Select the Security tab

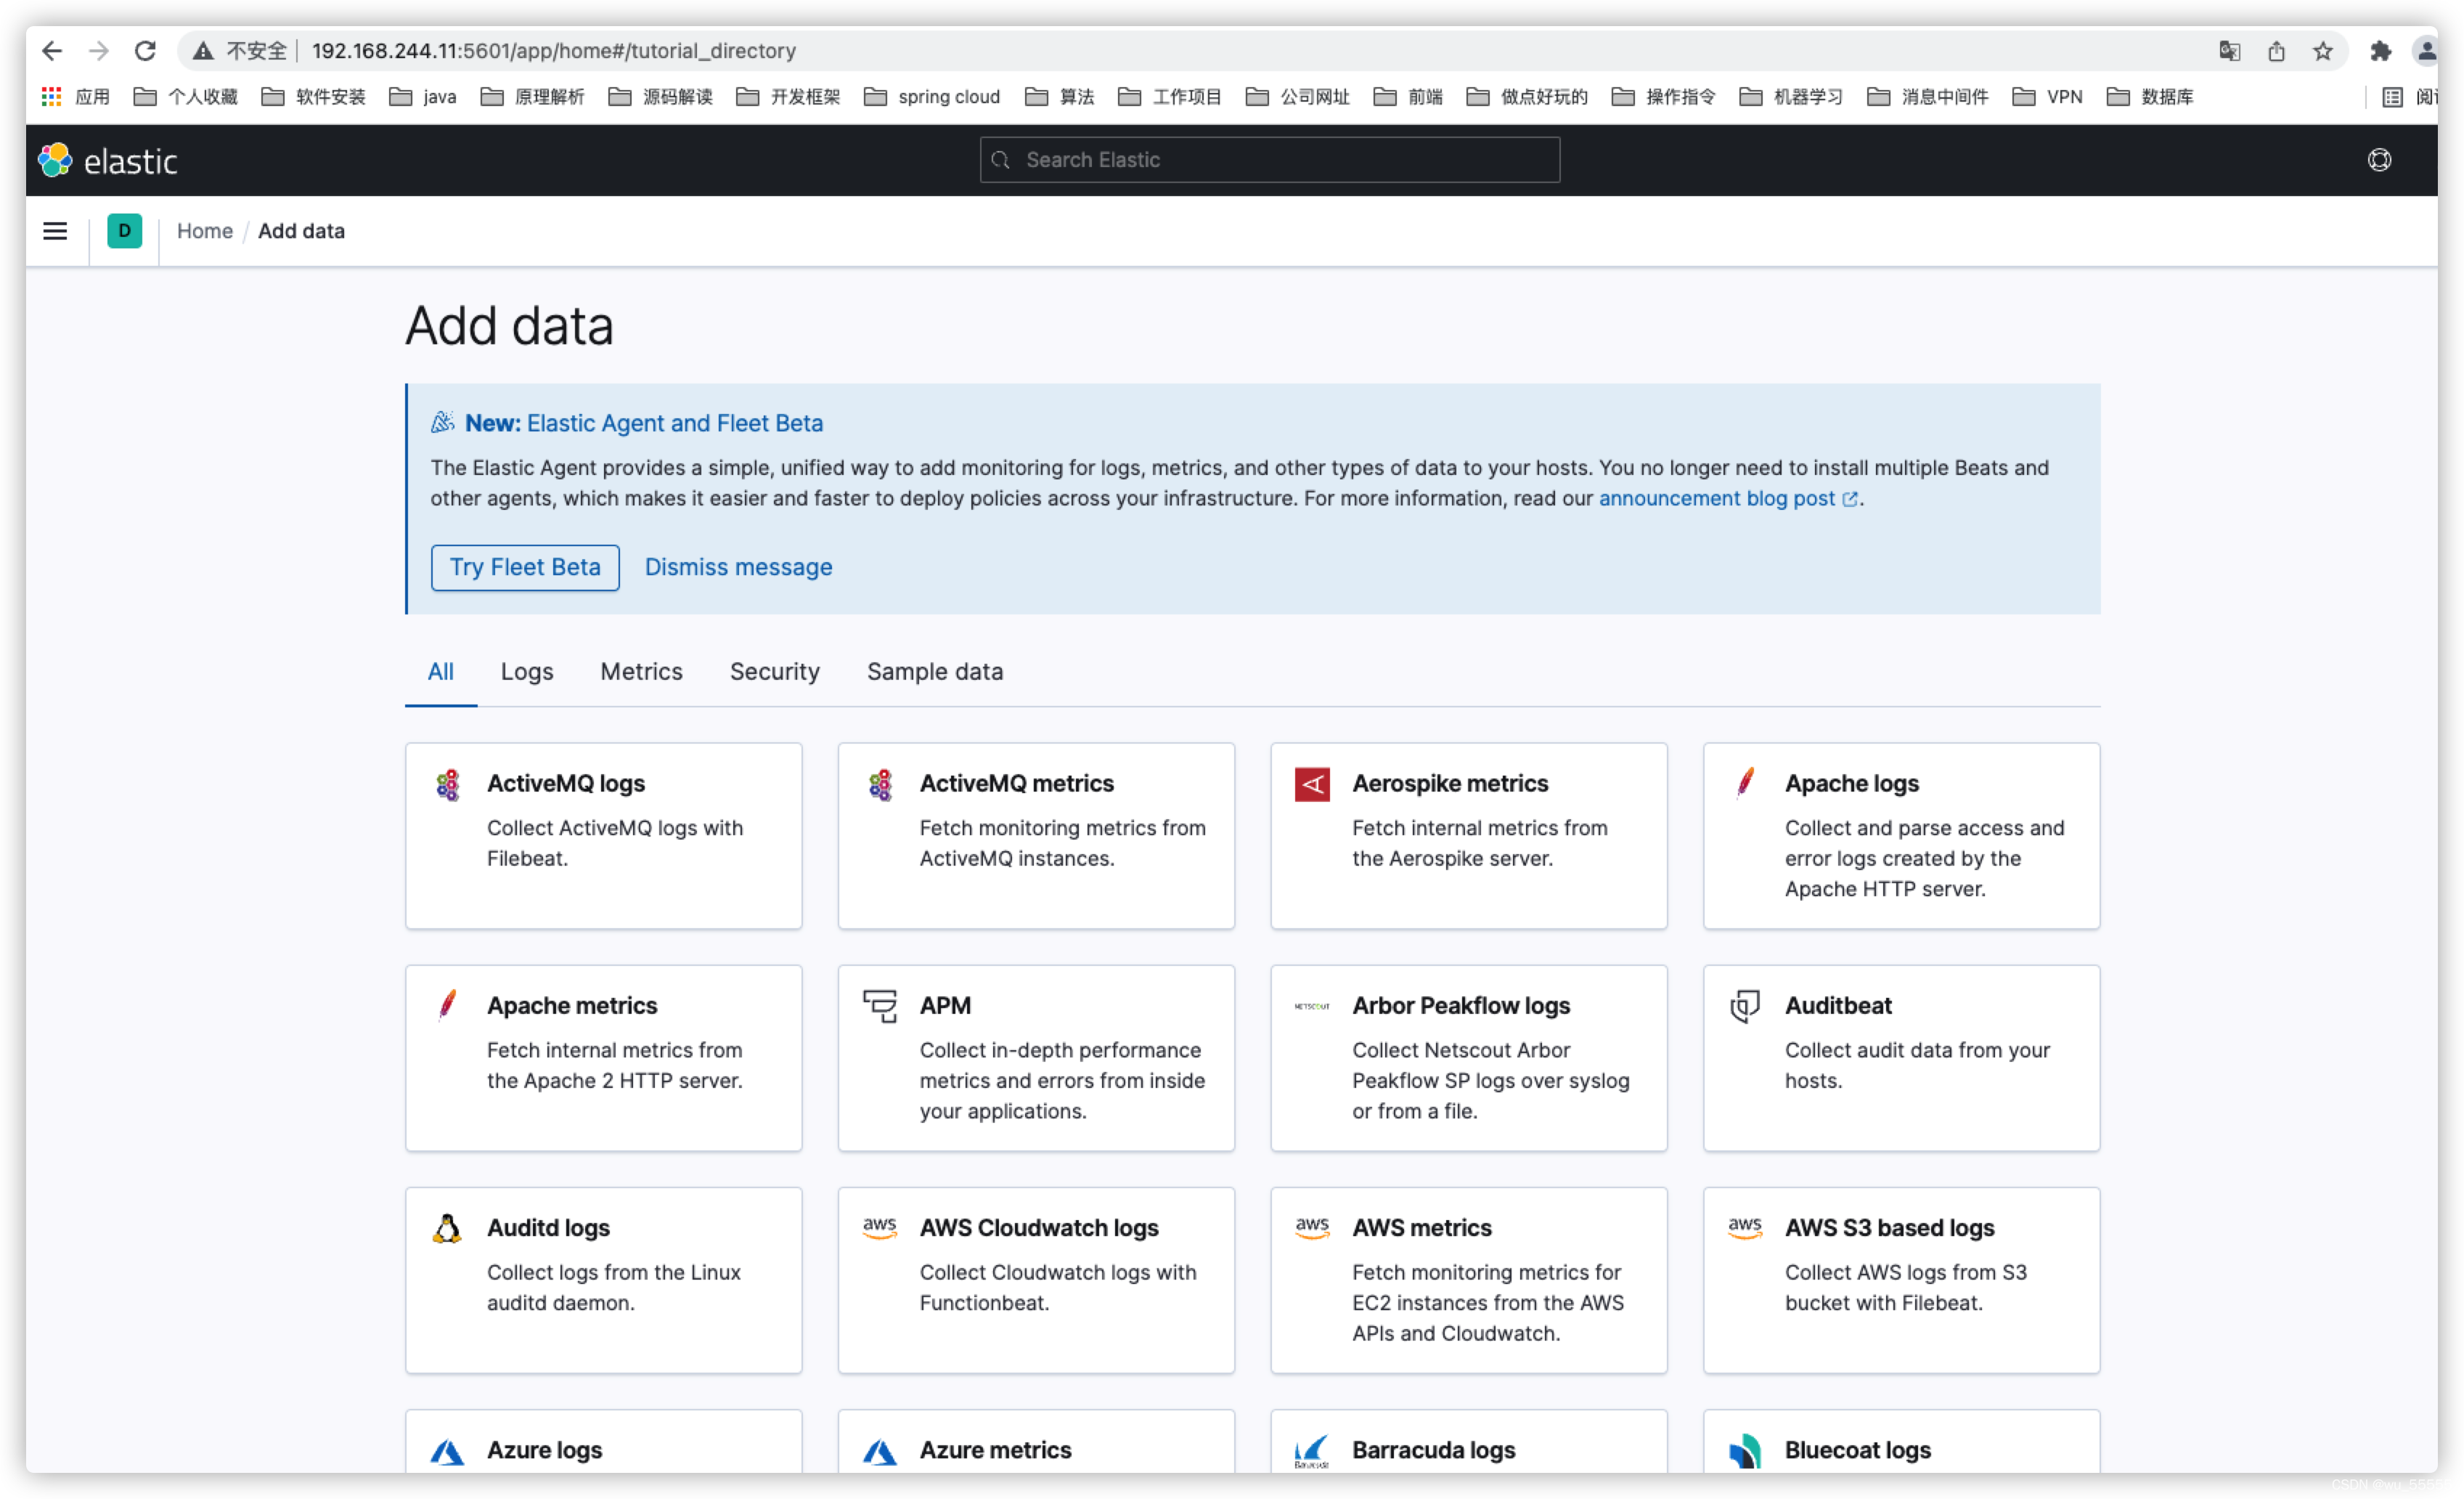point(774,672)
